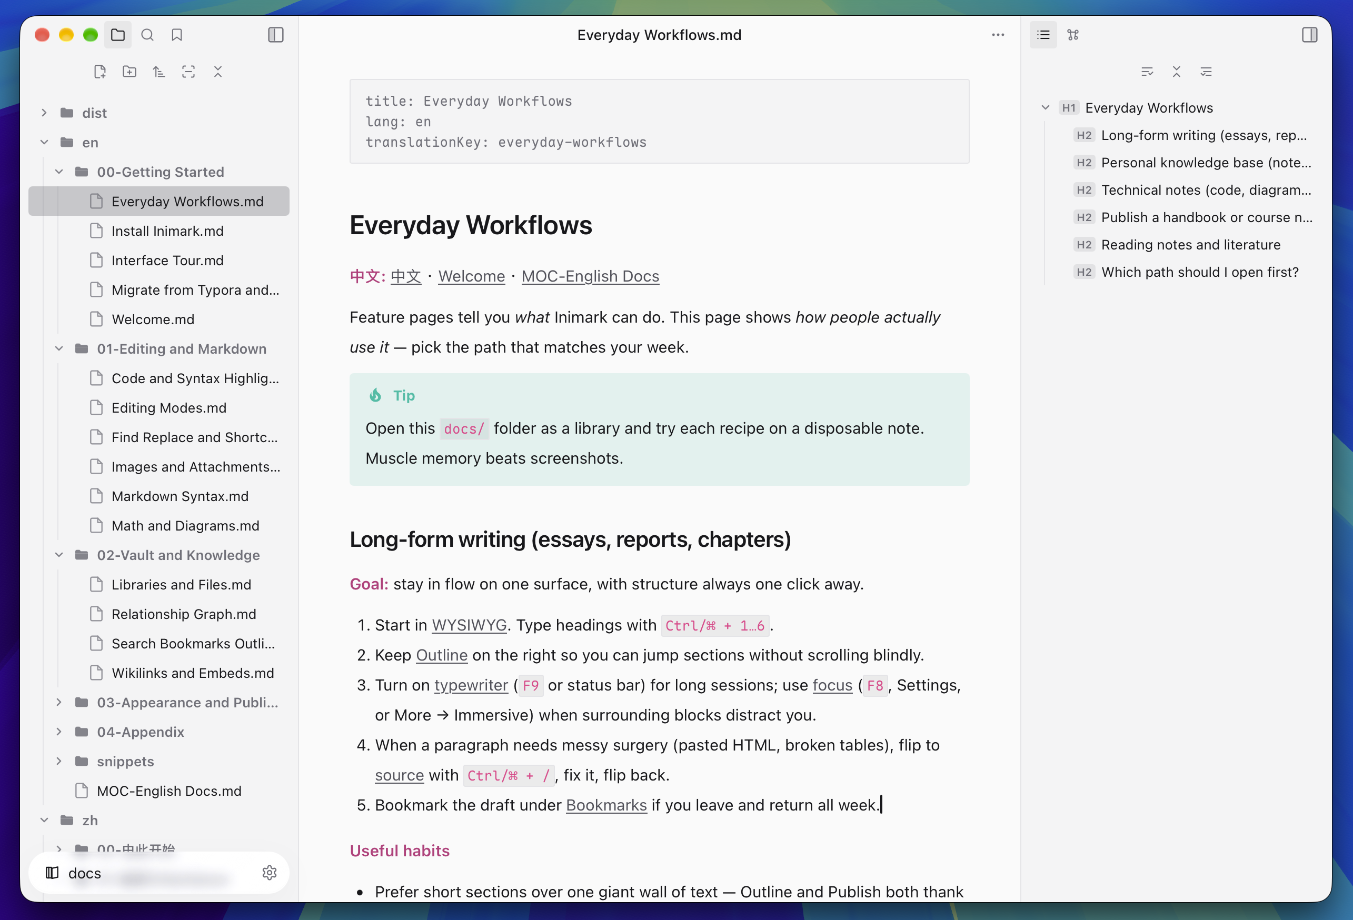Click the H2 badge beside Which path should I open first?
This screenshot has width=1353, height=920.
point(1084,272)
